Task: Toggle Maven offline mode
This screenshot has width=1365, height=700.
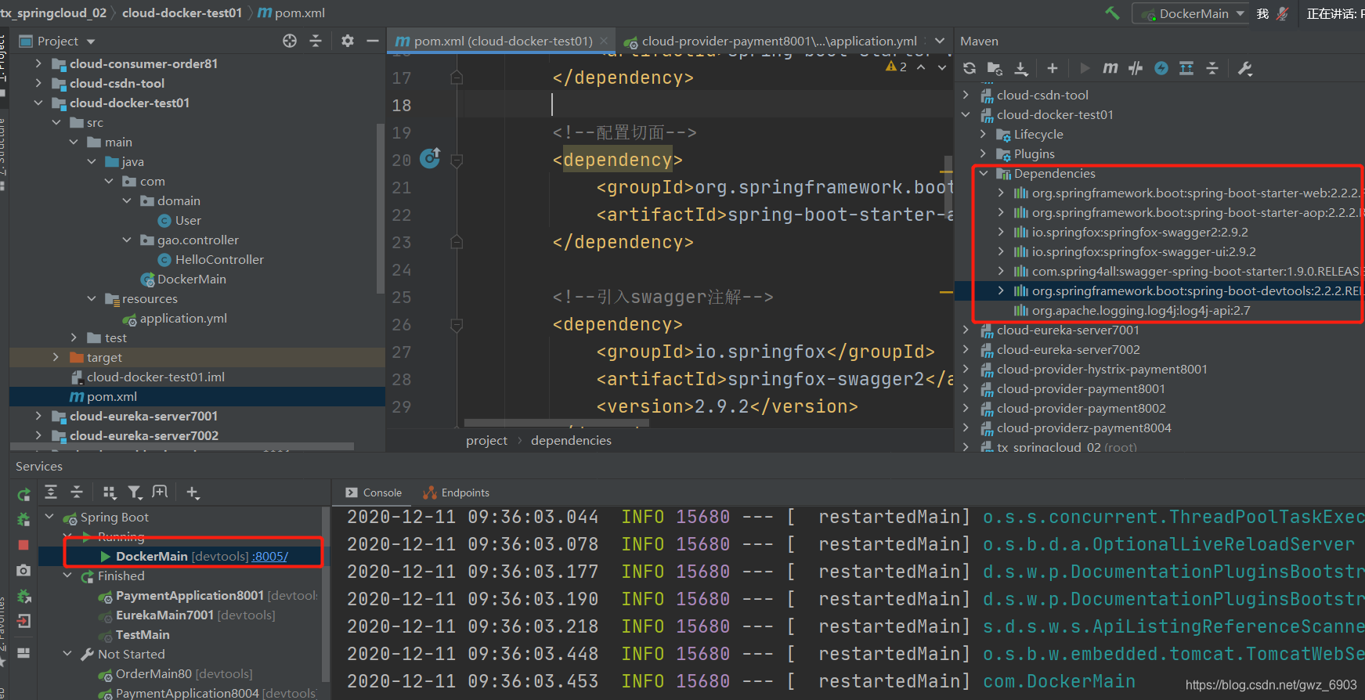Action: click(x=1136, y=68)
